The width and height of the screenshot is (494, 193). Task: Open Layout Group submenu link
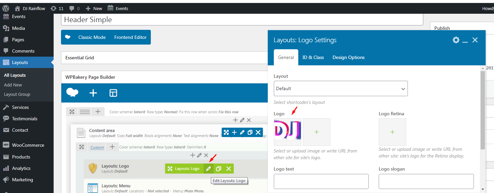point(17,94)
